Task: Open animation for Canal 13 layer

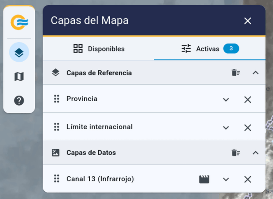Action: [204, 179]
